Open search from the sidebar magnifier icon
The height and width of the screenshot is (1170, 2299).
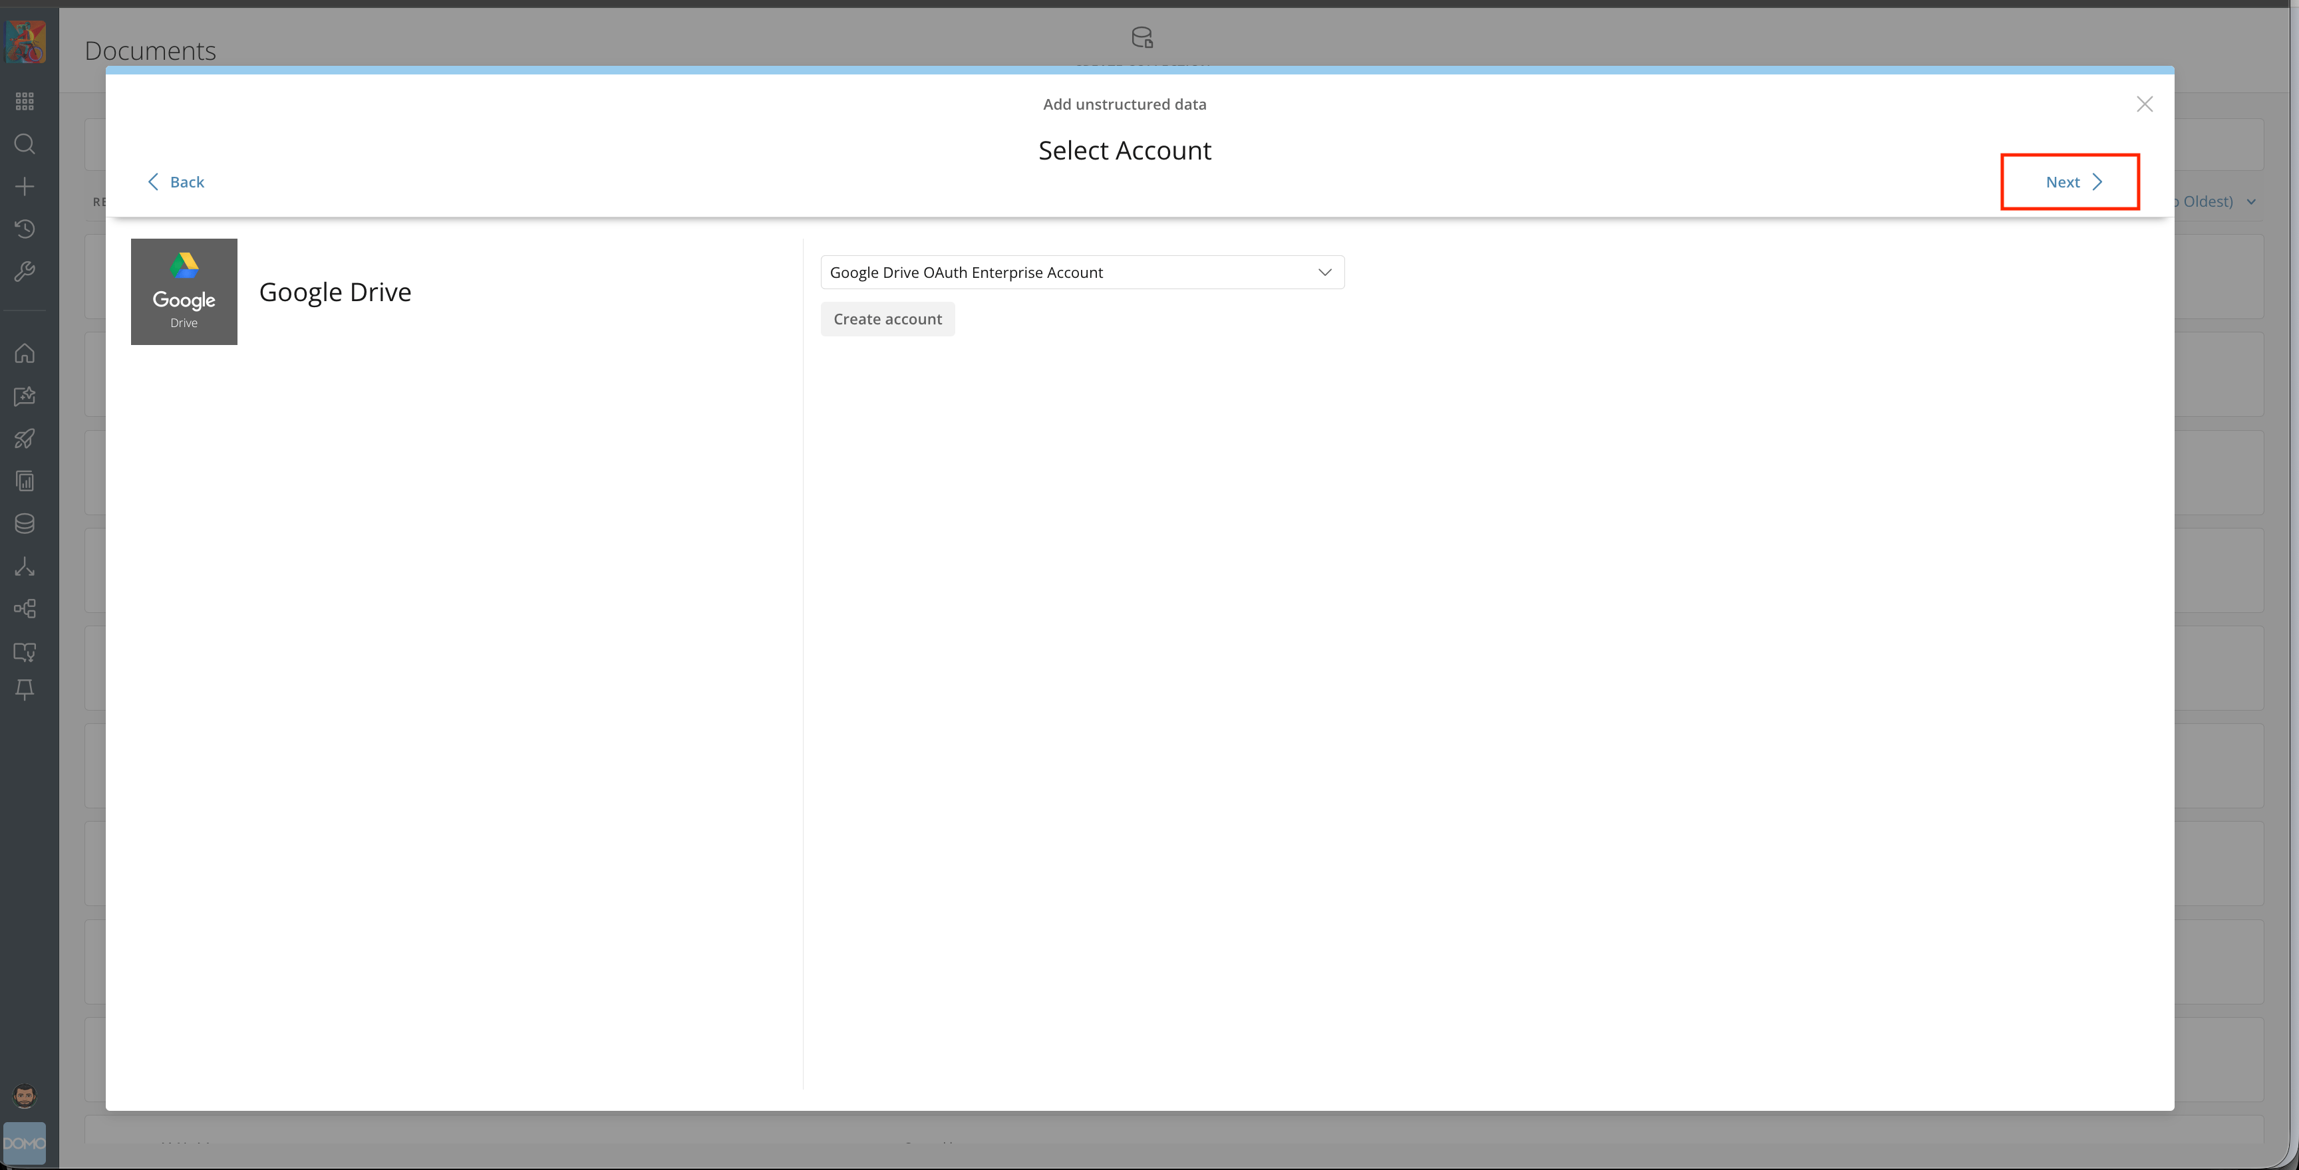point(25,144)
